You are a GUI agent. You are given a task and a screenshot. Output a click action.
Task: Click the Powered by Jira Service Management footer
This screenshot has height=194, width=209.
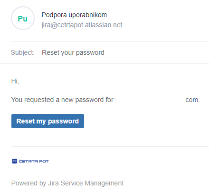[x=67, y=183]
